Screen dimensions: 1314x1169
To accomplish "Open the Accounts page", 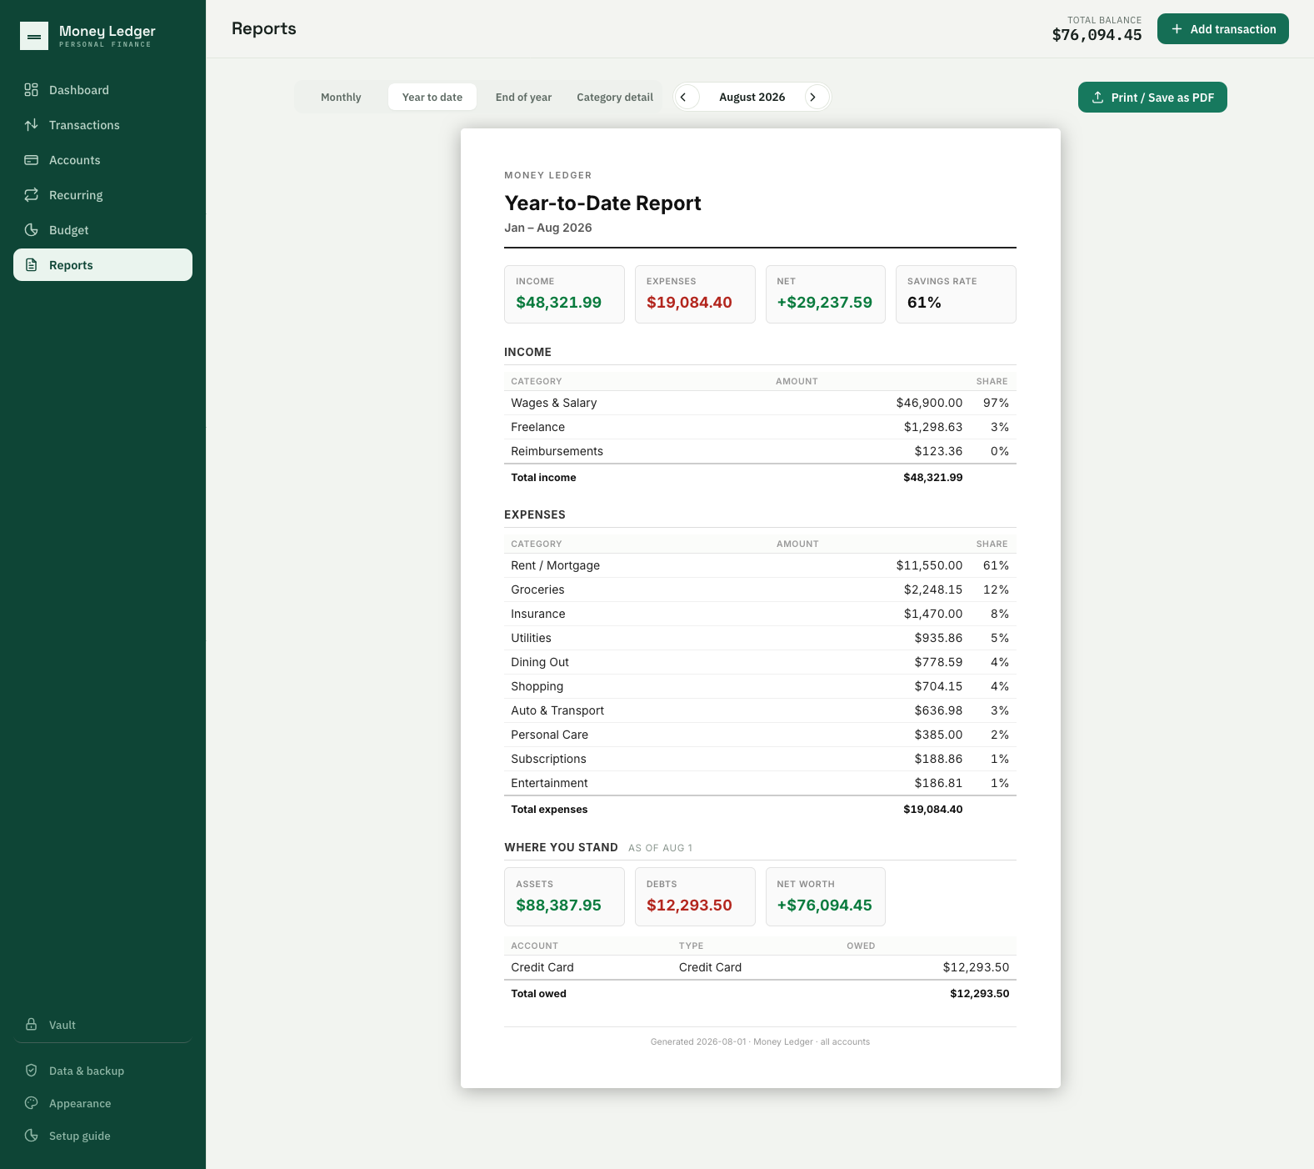I will 102,160.
